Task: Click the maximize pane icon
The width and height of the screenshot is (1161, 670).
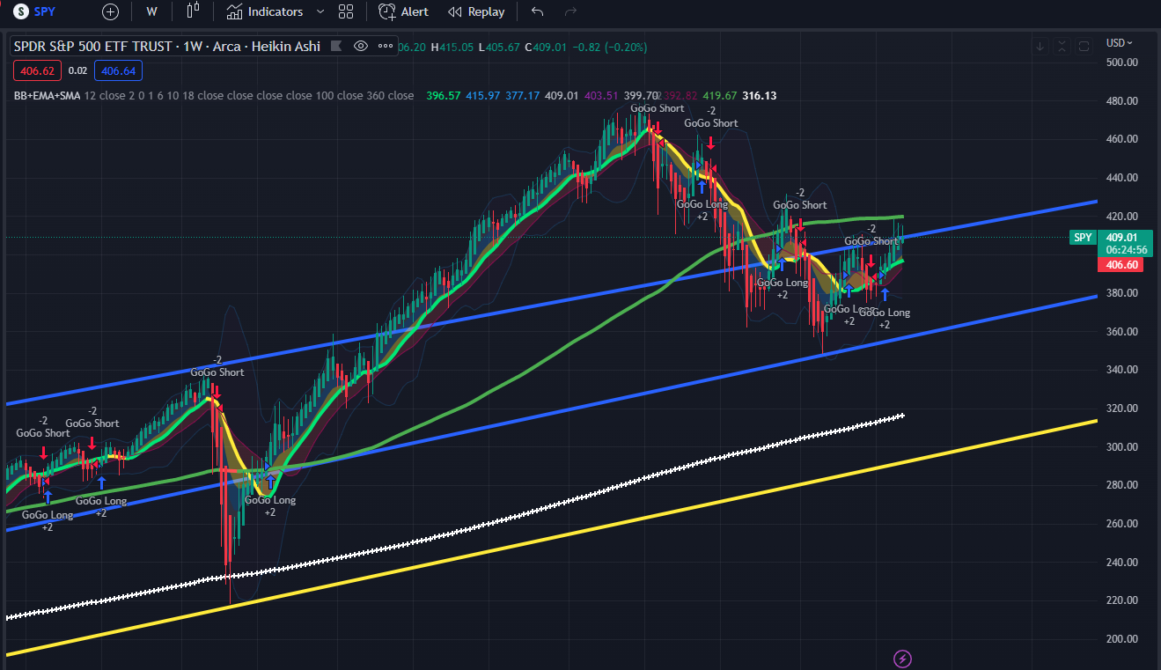Action: 1084,46
